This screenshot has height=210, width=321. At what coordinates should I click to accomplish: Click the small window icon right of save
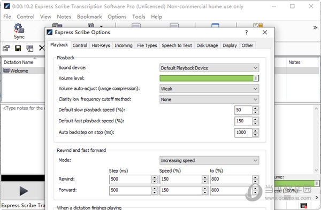coord(30,48)
